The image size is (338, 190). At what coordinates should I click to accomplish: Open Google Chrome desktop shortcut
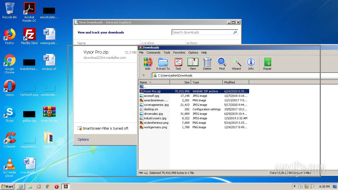point(10,64)
